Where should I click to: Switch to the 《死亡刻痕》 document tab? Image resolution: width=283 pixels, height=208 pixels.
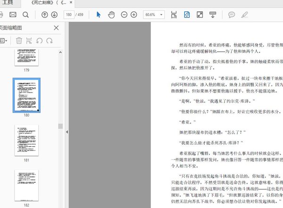point(49,2)
